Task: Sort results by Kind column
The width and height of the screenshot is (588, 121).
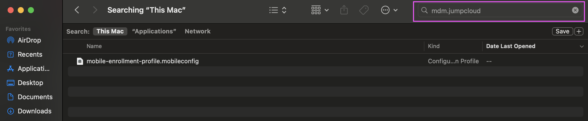Action: 434,46
